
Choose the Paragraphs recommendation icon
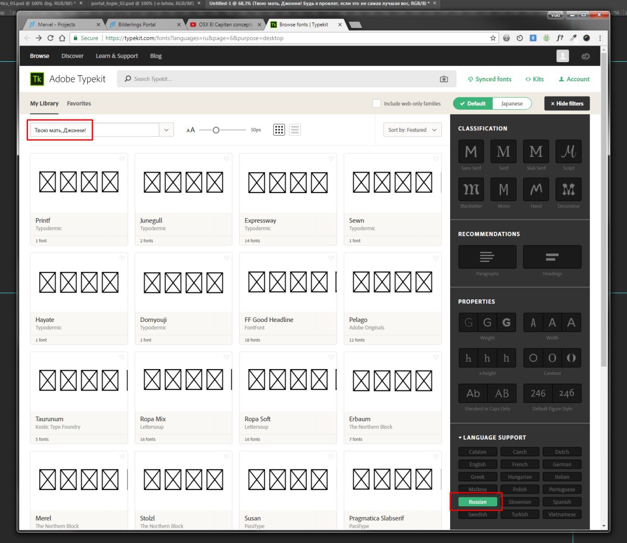487,257
